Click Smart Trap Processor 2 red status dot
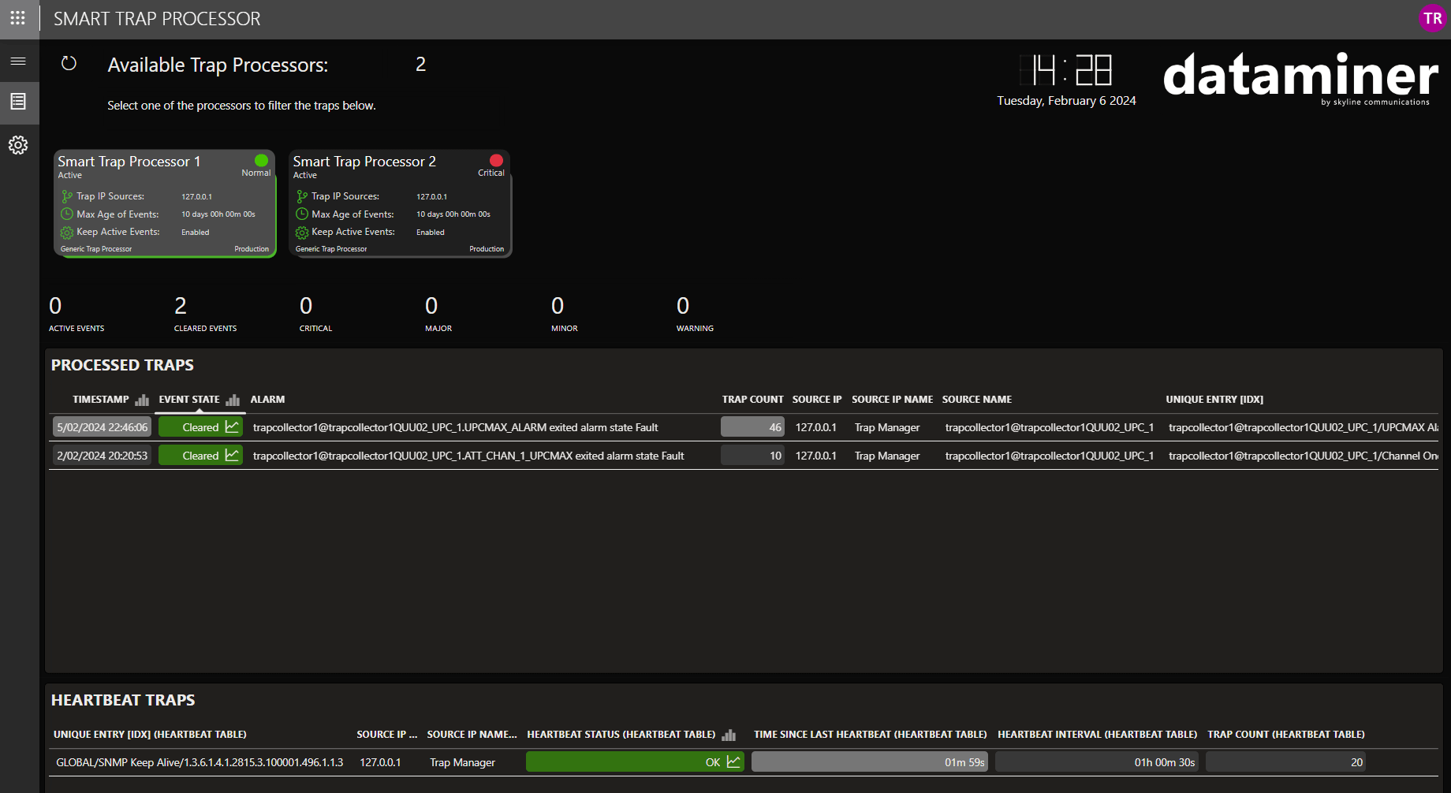The width and height of the screenshot is (1451, 793). click(496, 161)
